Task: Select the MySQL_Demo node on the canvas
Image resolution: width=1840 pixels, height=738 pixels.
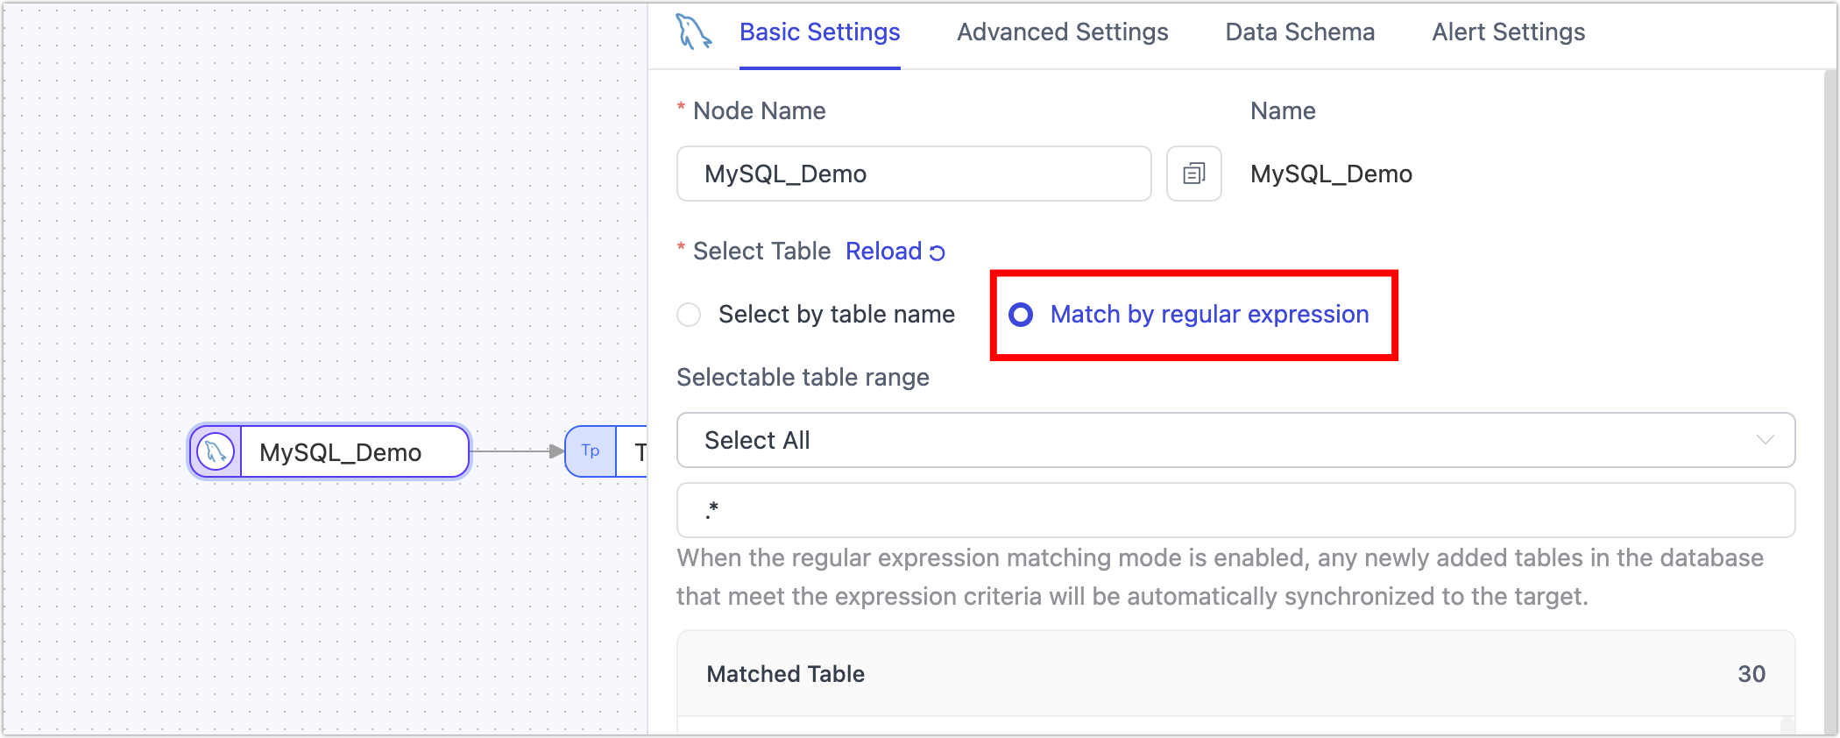Action: pyautogui.click(x=342, y=451)
